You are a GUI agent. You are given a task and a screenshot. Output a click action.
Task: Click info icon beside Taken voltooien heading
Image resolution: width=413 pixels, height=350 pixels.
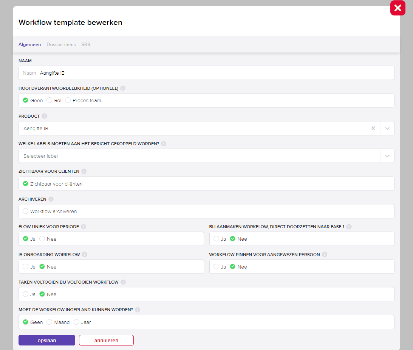coord(123,282)
